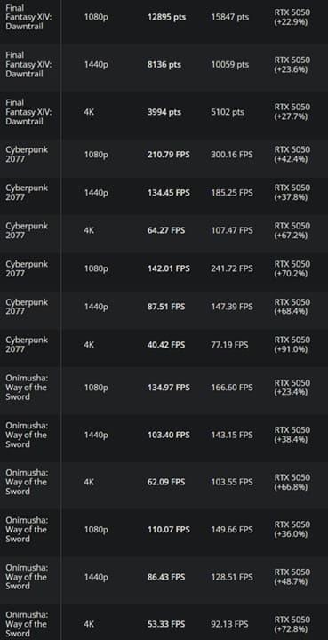Click Final Fantasy XIV Dawntrail 4K row title
This screenshot has height=640, width=328.
point(28,112)
